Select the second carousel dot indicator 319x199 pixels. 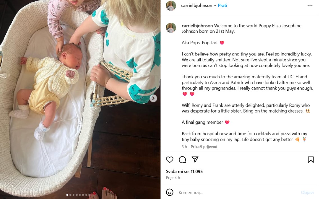(x=70, y=195)
